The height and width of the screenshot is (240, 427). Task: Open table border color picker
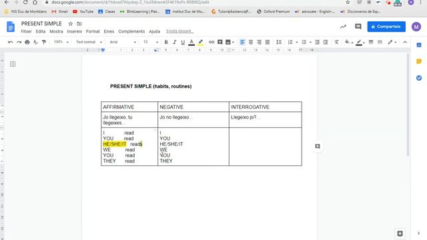pos(360,42)
